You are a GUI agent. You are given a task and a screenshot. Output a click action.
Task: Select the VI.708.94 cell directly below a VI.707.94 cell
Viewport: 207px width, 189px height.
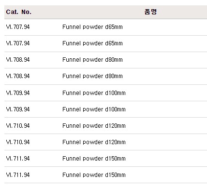pos(18,60)
